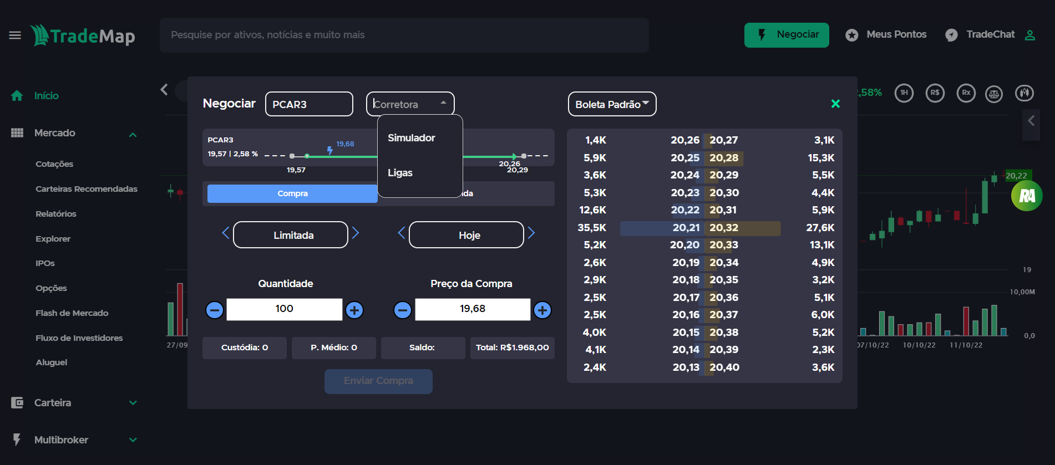Click the green Negociar button
The height and width of the screenshot is (465, 1055).
coord(787,35)
